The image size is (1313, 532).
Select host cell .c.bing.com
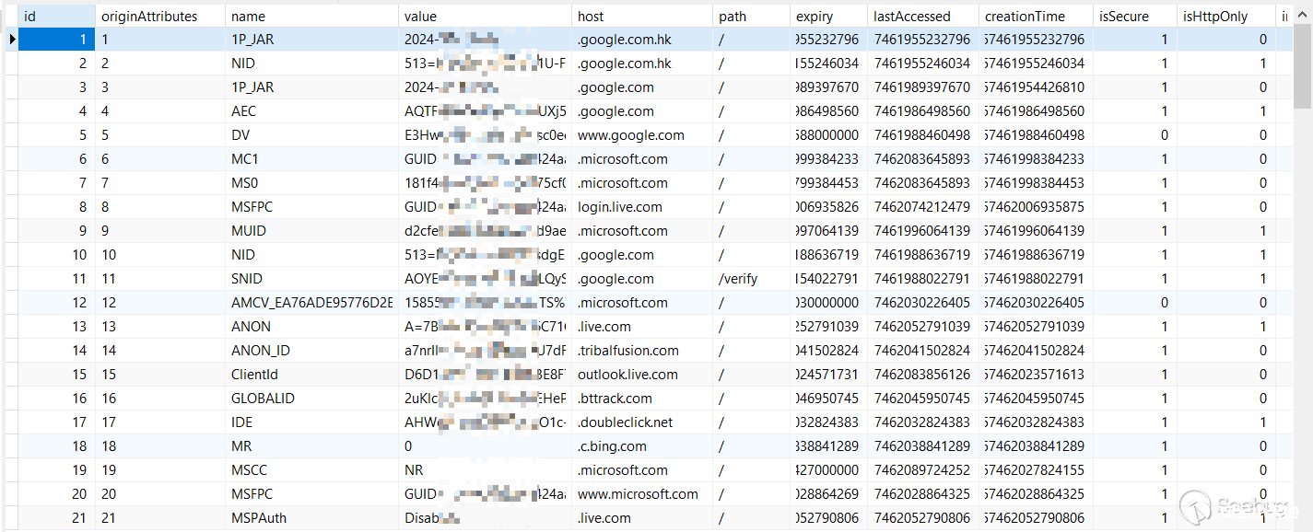[x=642, y=446]
